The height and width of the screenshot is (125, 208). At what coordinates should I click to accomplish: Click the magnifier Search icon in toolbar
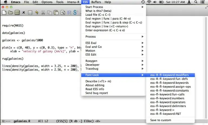[x=63, y=12]
